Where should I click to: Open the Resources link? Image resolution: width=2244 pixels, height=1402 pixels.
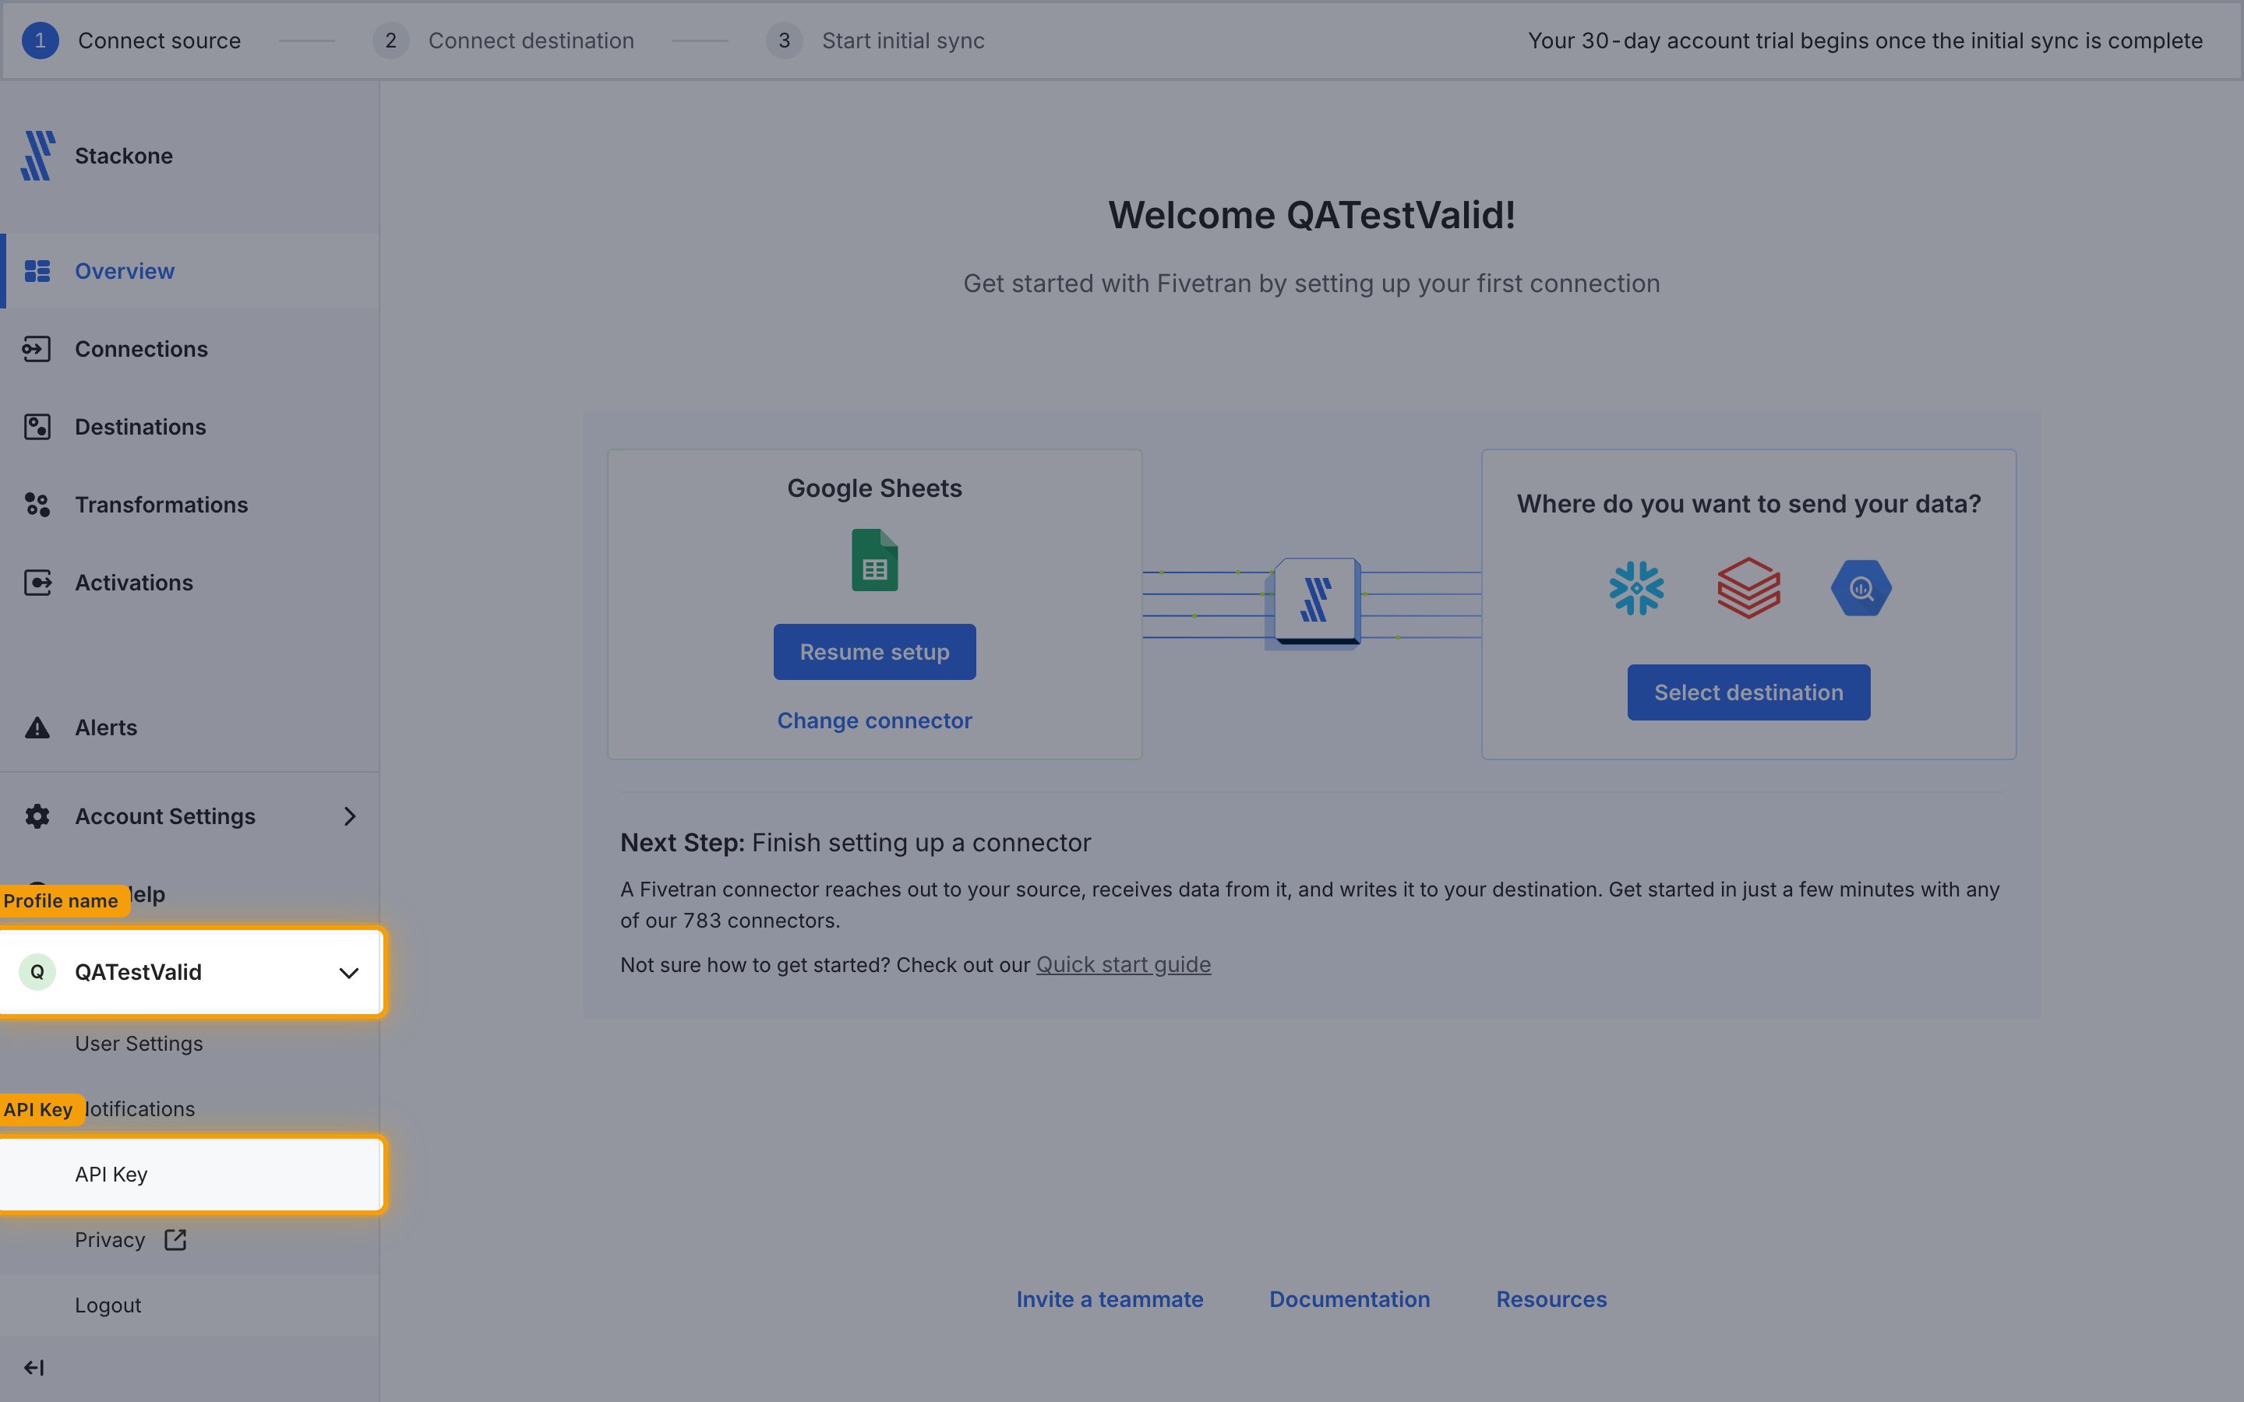(x=1551, y=1299)
